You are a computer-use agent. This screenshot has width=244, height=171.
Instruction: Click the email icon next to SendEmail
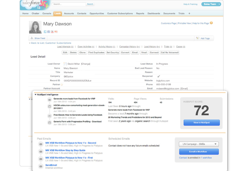[x=41, y=166]
